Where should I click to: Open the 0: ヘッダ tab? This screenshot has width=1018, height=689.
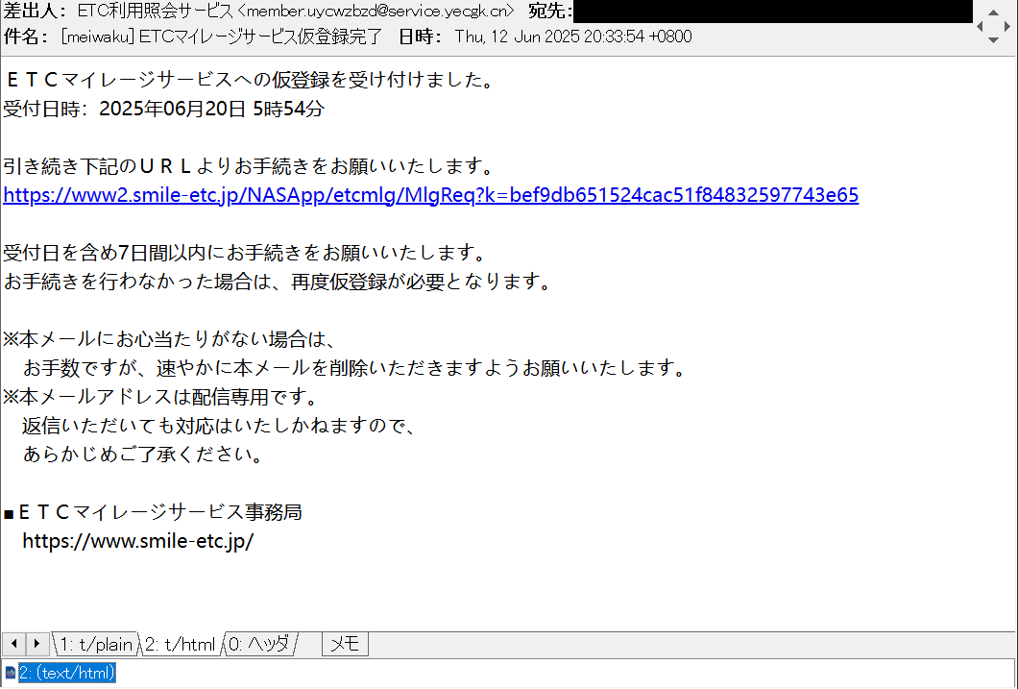259,644
